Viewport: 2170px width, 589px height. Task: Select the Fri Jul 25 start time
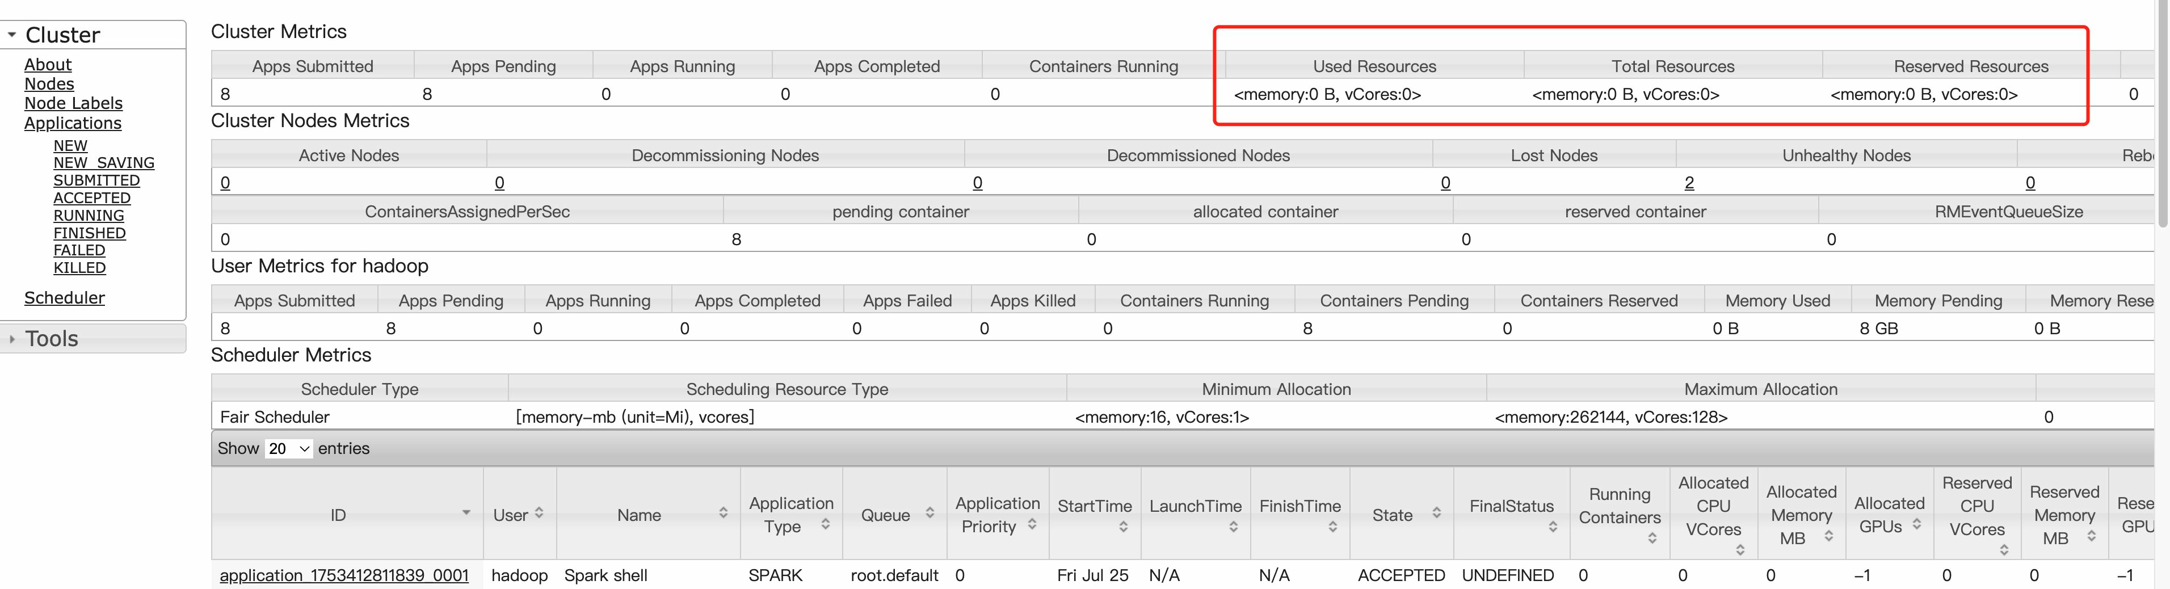(x=1092, y=575)
